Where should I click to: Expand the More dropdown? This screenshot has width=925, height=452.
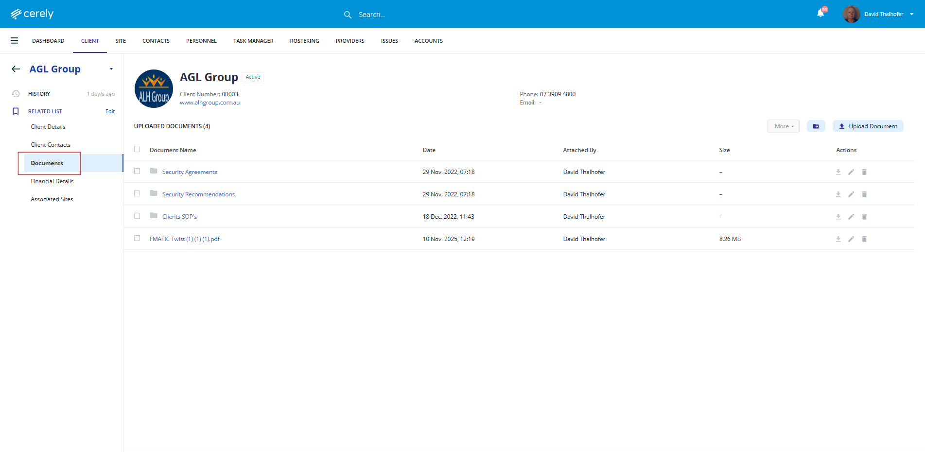pos(783,126)
